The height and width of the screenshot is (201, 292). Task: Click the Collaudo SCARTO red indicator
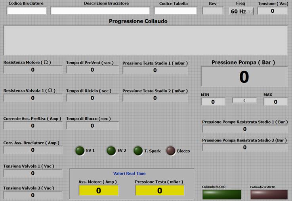[269, 194]
